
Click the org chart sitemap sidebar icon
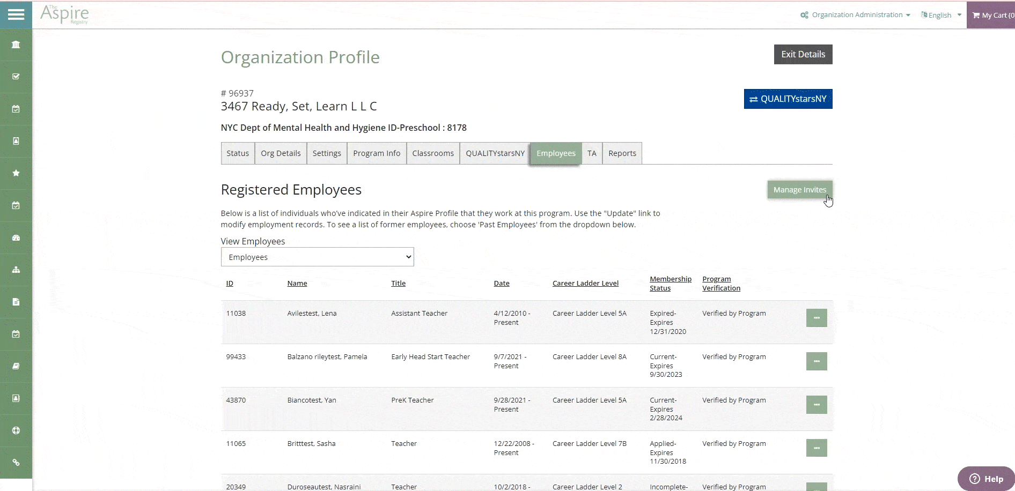coord(16,270)
